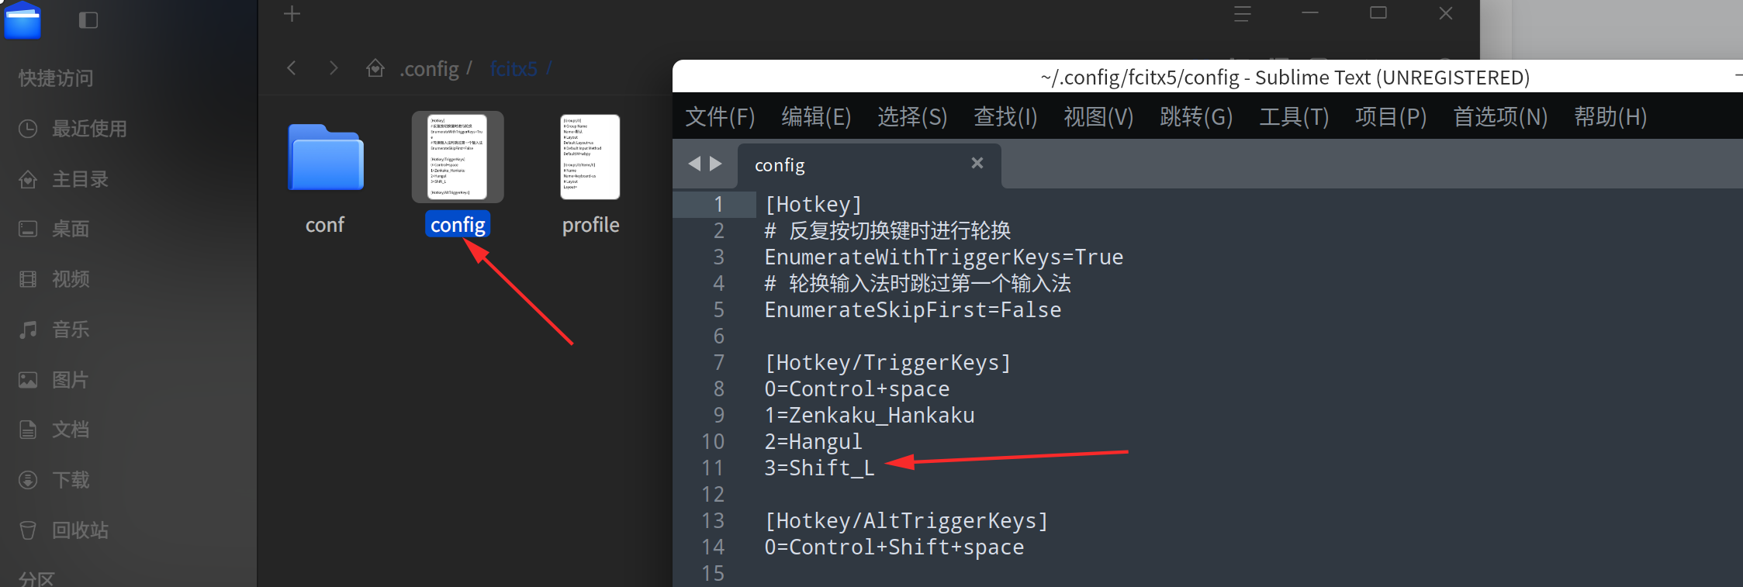
Task: Click line number 7 in gutter
Action: tap(719, 362)
